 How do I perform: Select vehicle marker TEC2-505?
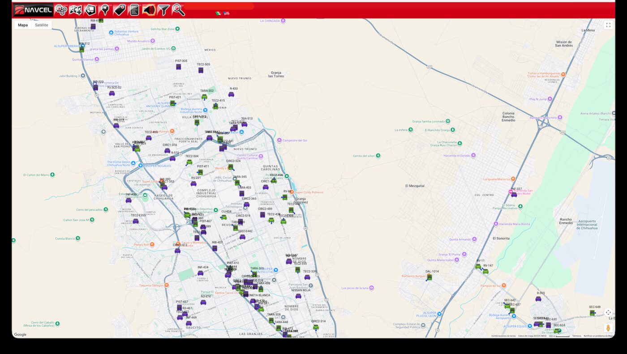[x=201, y=70]
